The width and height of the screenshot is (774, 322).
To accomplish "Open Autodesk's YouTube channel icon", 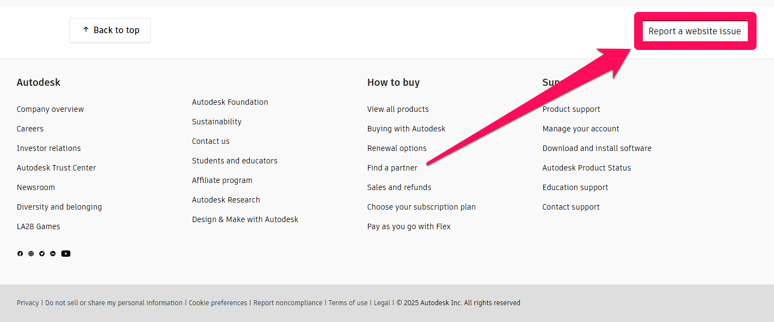I will tap(66, 254).
